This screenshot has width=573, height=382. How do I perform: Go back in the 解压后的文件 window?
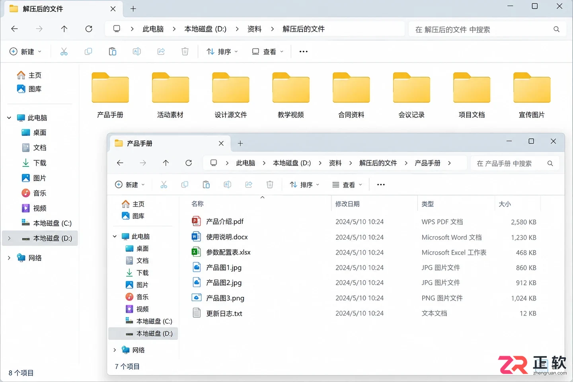pos(15,29)
